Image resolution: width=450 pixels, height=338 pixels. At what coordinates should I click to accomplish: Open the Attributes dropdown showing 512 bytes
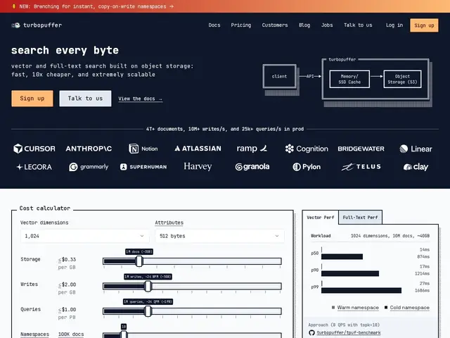tap(219, 236)
